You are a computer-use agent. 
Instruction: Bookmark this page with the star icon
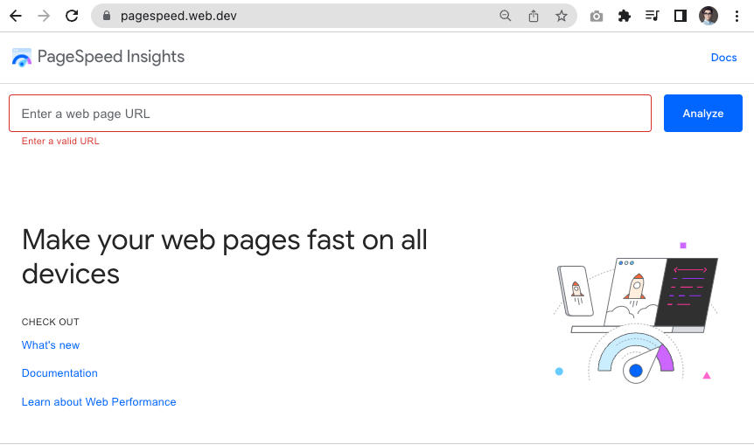tap(562, 16)
